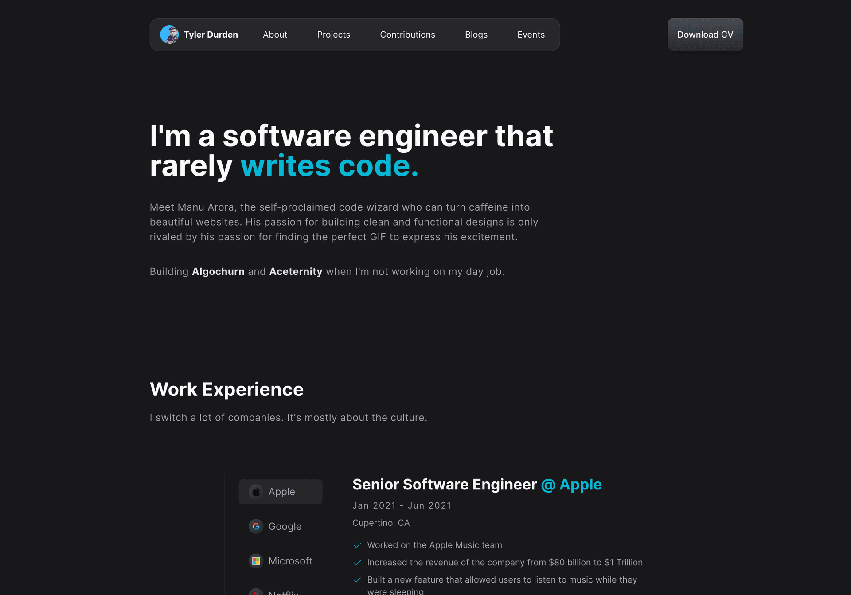The width and height of the screenshot is (851, 595).
Task: Click the checkmark beside 'Worked on the Apple Music team'
Action: 357,545
